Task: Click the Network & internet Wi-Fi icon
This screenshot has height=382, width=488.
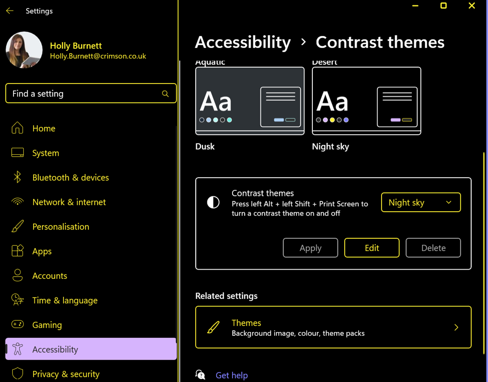Action: (17, 202)
